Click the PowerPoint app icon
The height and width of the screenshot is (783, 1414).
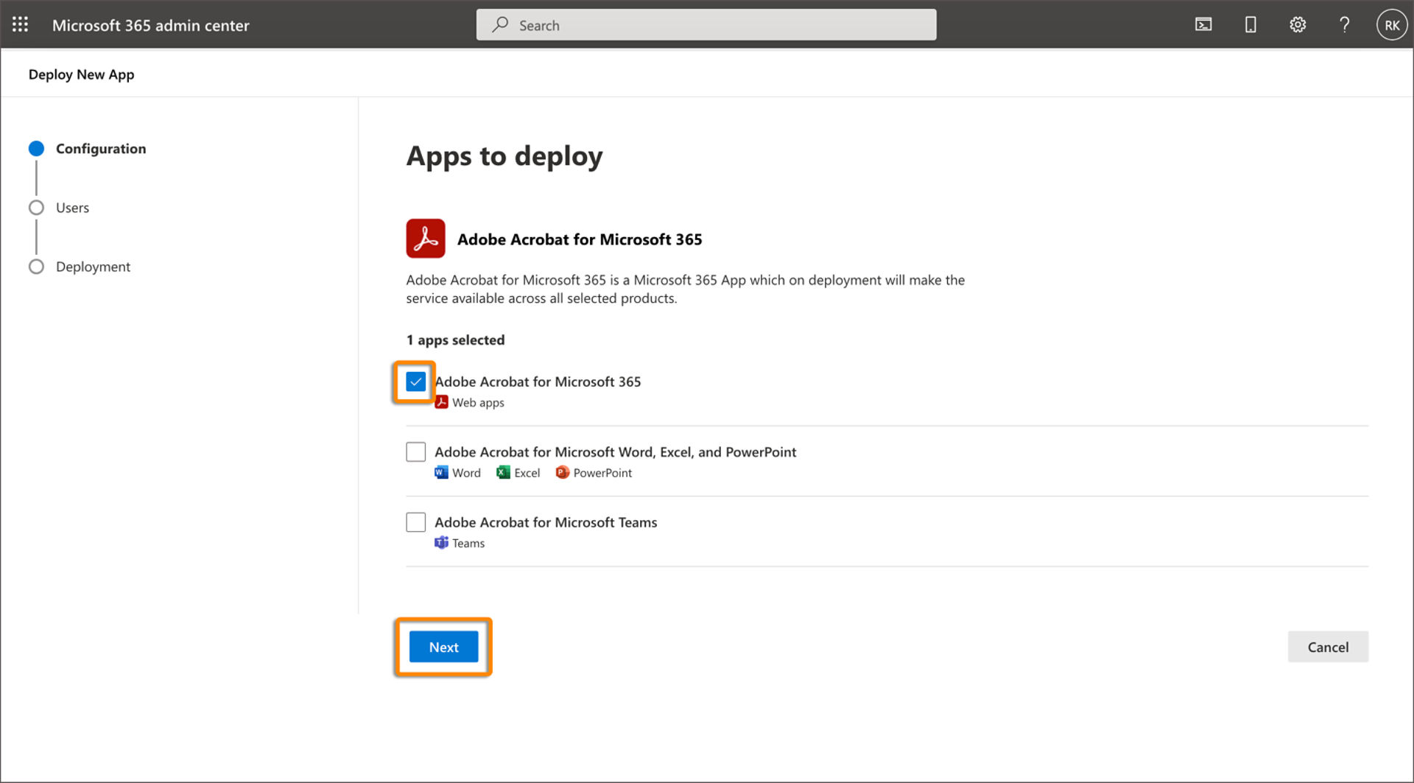click(x=562, y=472)
